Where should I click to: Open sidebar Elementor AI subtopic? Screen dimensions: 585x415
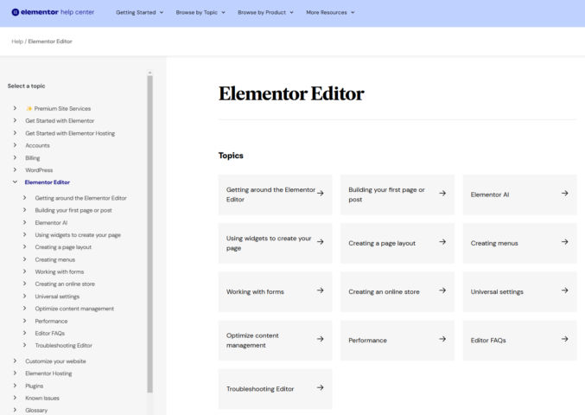click(51, 223)
